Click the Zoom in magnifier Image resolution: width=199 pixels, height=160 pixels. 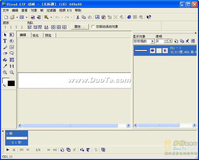pyautogui.click(x=5, y=72)
